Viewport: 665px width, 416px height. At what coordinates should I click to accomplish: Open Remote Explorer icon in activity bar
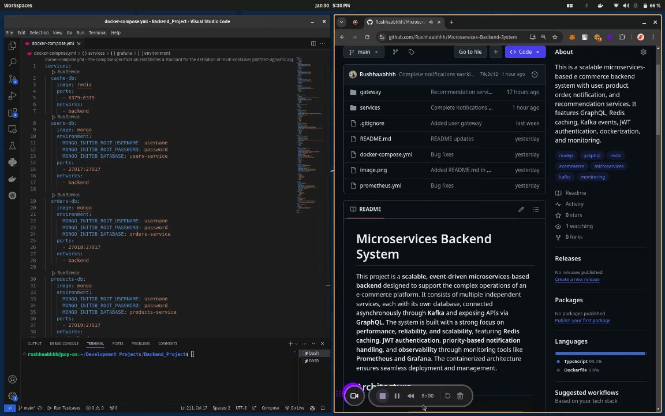click(x=12, y=129)
